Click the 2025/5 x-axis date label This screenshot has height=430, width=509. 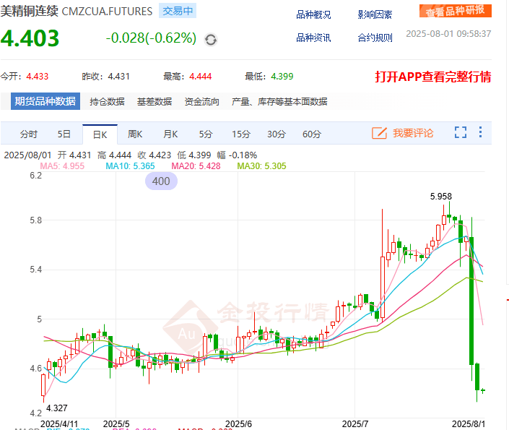[116, 423]
